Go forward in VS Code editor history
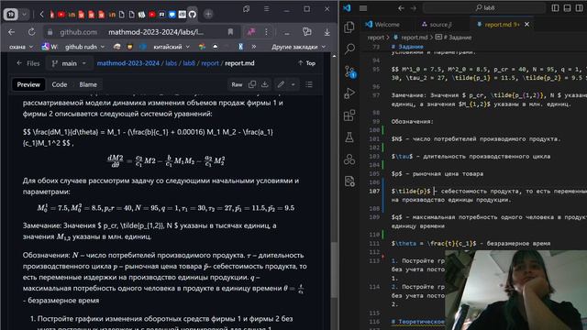 tap(414, 8)
